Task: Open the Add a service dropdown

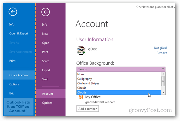Action: click(x=87, y=109)
